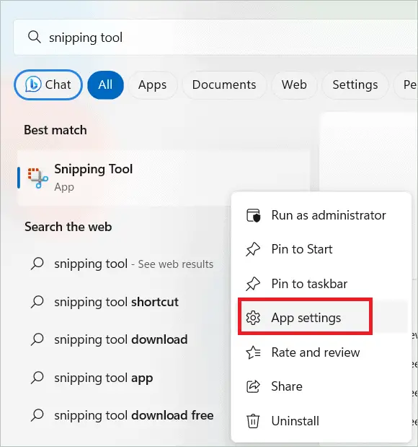Screen dimensions: 418x447
Task: Click the search box containing 'snipping tool'
Action: point(215,37)
